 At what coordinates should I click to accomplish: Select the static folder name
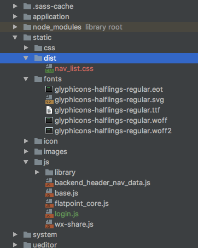click(42, 38)
